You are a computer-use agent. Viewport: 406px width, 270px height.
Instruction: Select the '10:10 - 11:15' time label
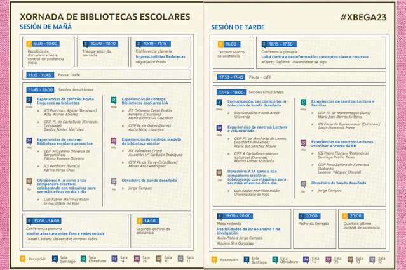click(155, 44)
